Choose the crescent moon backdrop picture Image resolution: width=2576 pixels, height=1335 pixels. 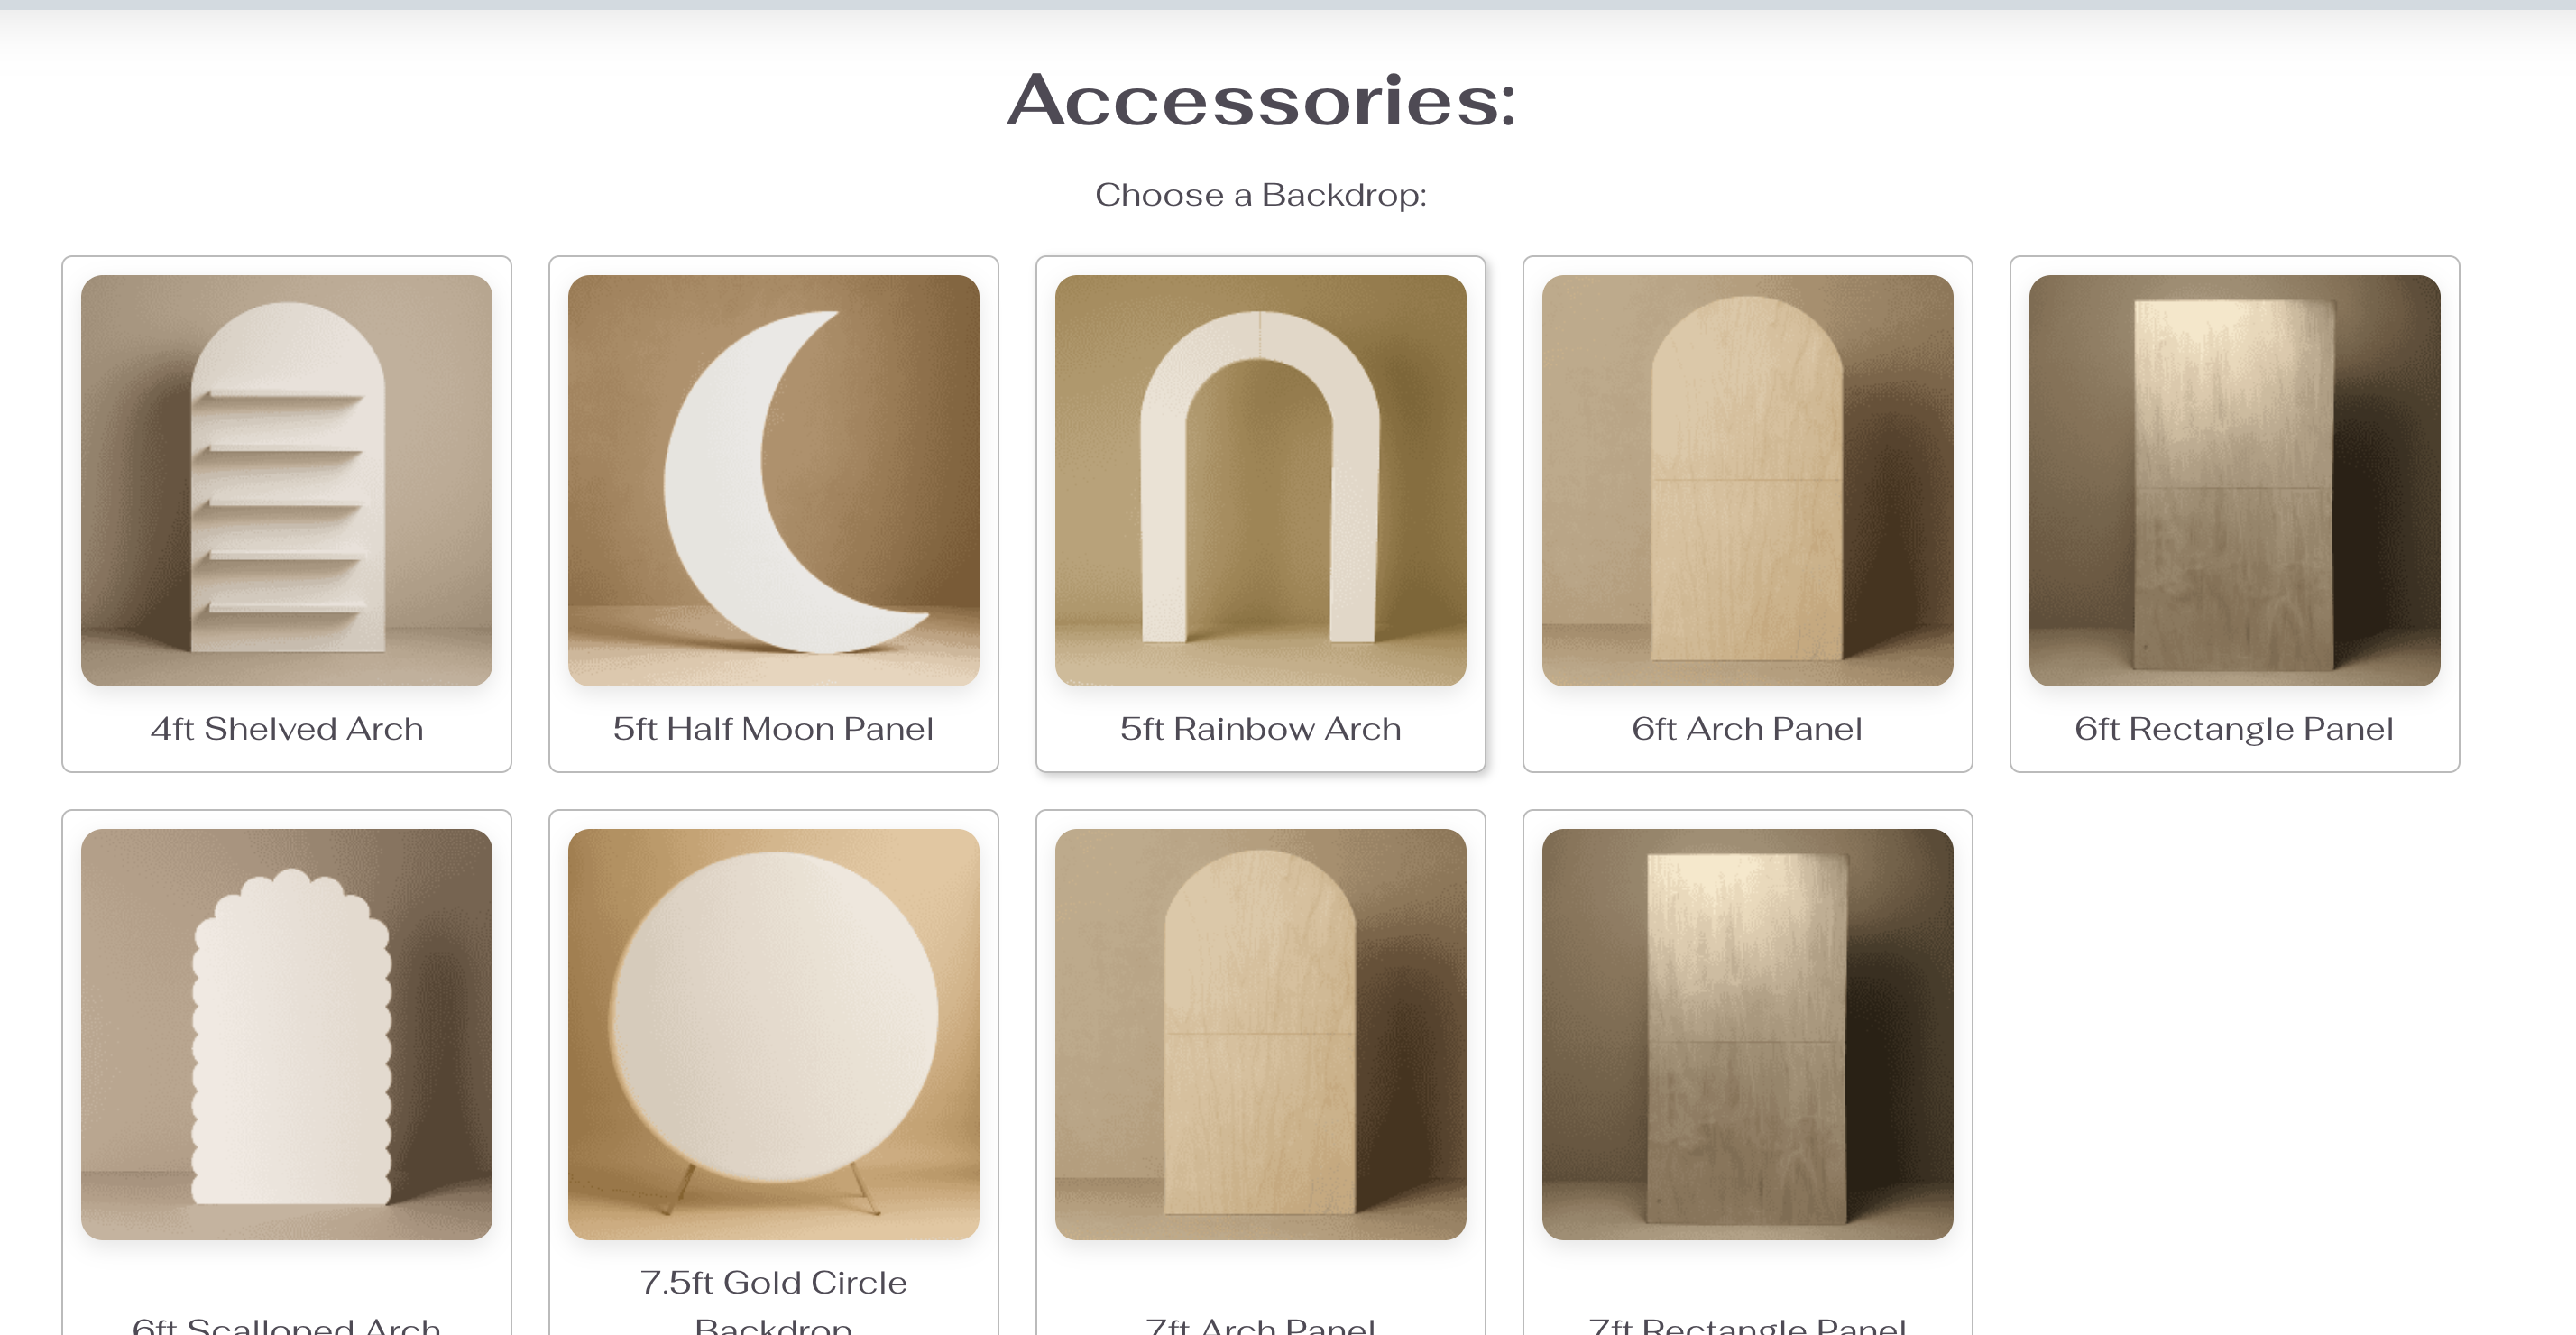click(x=773, y=480)
